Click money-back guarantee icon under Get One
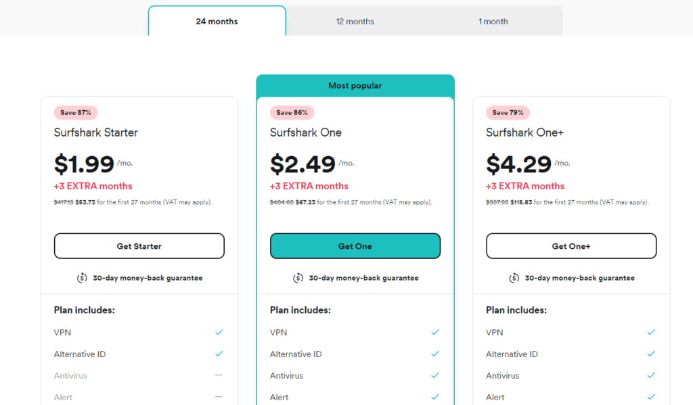Viewport: 693px width, 405px height. [x=298, y=279]
